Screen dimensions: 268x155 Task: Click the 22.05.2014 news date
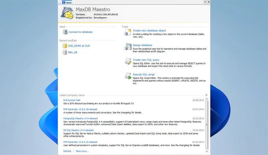[x=198, y=118]
